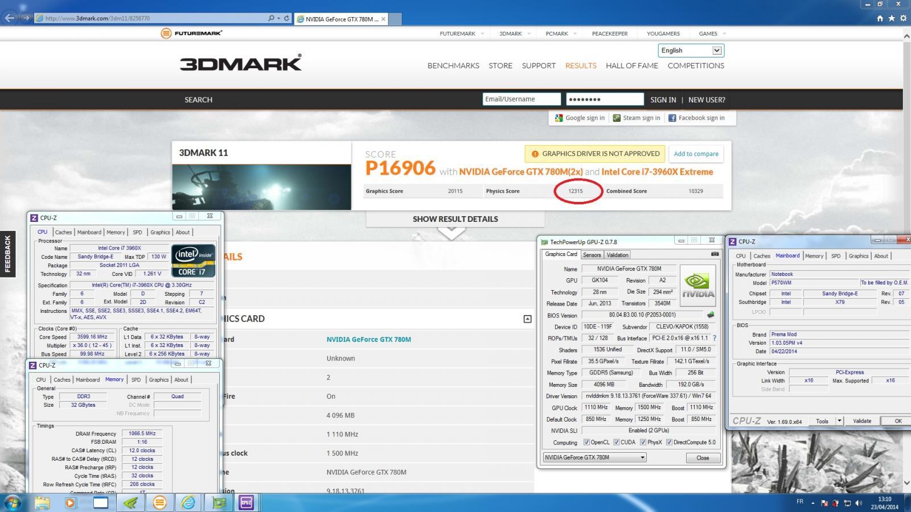This screenshot has height=512, width=911.
Task: Collapse the Graphics Card section icon
Action: 527,319
